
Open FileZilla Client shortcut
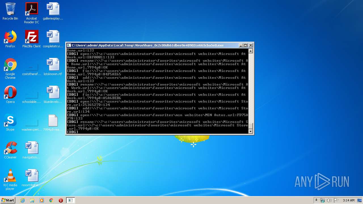coord(31,39)
